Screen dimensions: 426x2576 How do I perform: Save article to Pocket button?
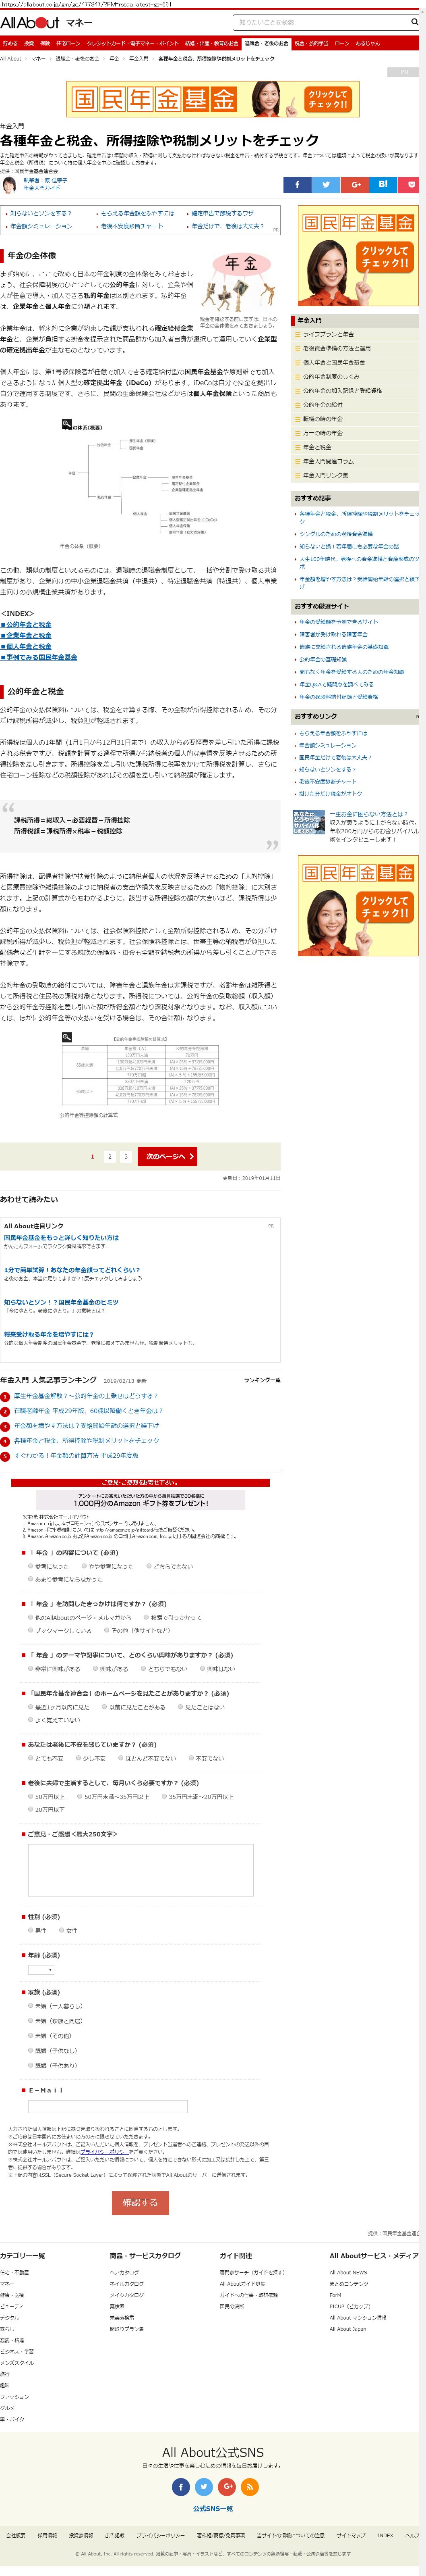[x=410, y=185]
